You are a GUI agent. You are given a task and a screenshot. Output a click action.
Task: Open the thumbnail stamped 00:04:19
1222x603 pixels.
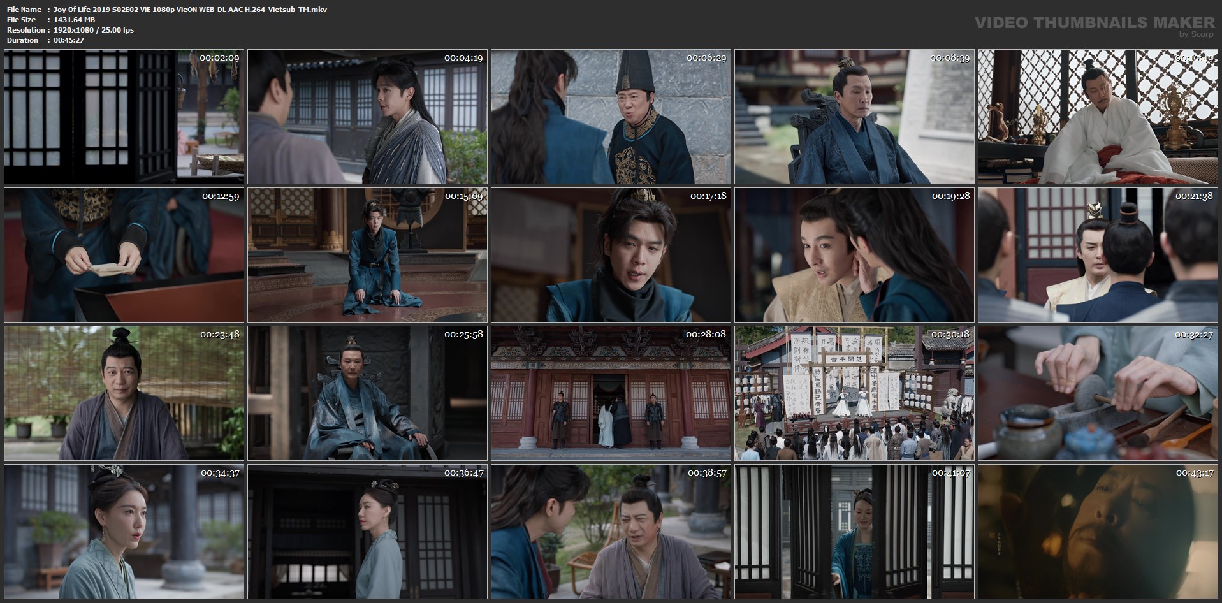click(367, 117)
